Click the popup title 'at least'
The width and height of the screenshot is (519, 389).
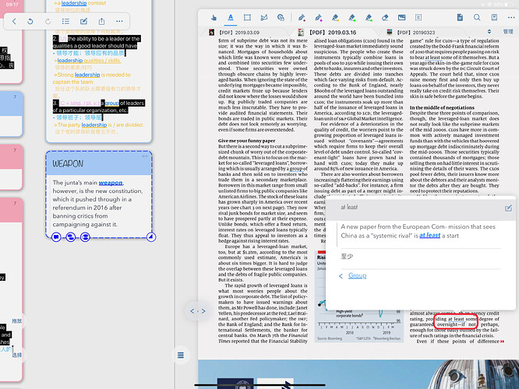349,207
